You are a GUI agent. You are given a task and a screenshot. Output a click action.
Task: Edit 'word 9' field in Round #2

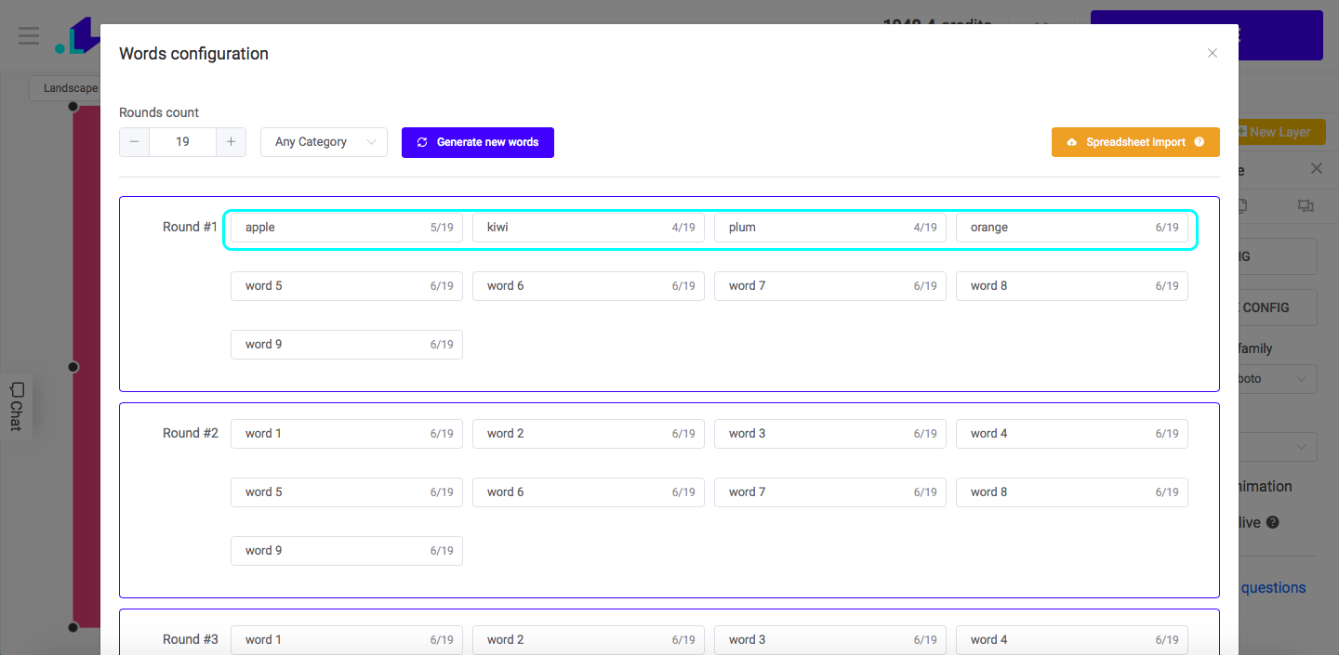pos(347,551)
